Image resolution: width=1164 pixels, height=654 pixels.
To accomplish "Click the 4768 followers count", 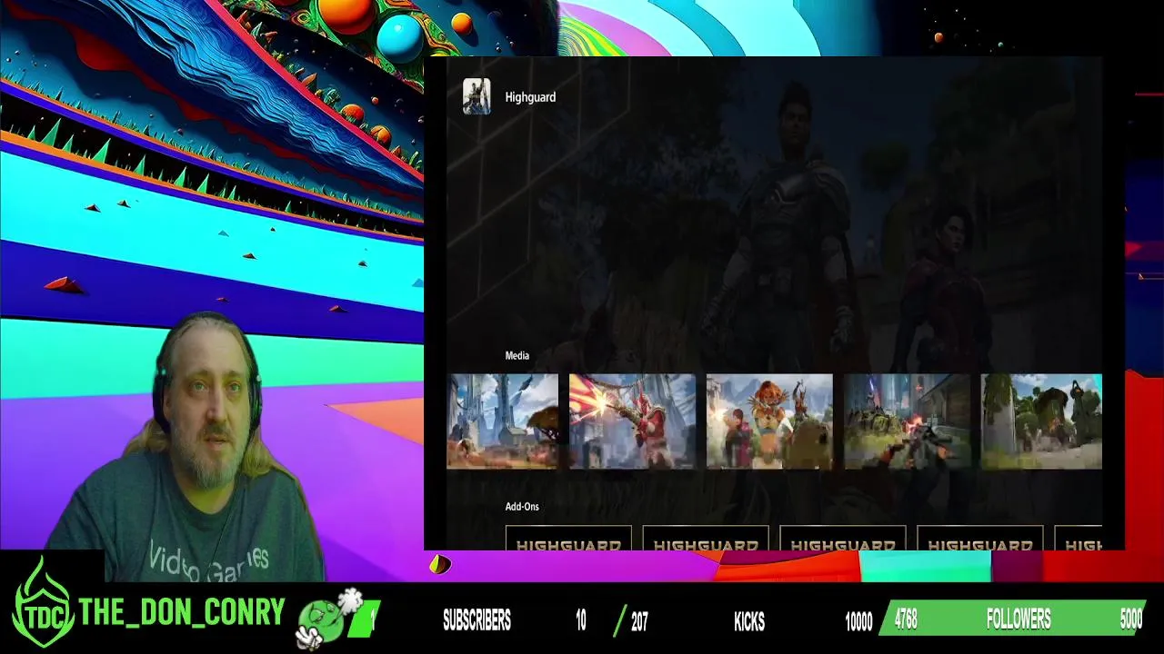I will 905,619.
